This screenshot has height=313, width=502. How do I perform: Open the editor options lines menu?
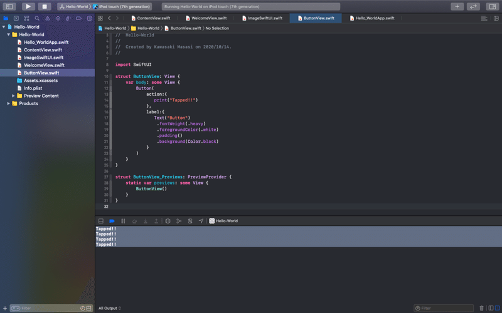(484, 18)
